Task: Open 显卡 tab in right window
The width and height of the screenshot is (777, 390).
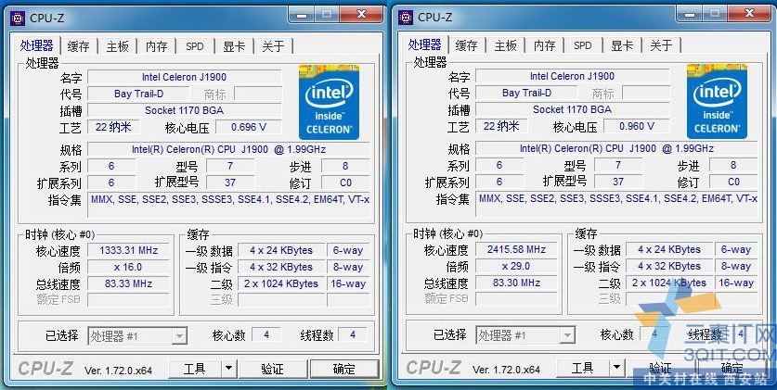Action: click(622, 46)
